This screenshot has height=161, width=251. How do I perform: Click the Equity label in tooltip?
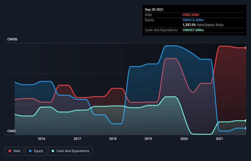[149, 20]
